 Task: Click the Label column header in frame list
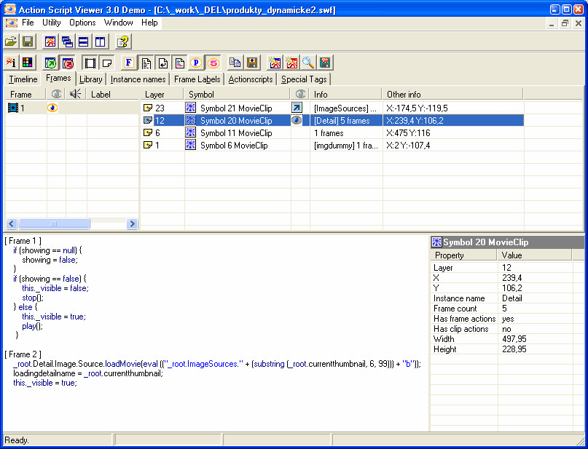[112, 95]
